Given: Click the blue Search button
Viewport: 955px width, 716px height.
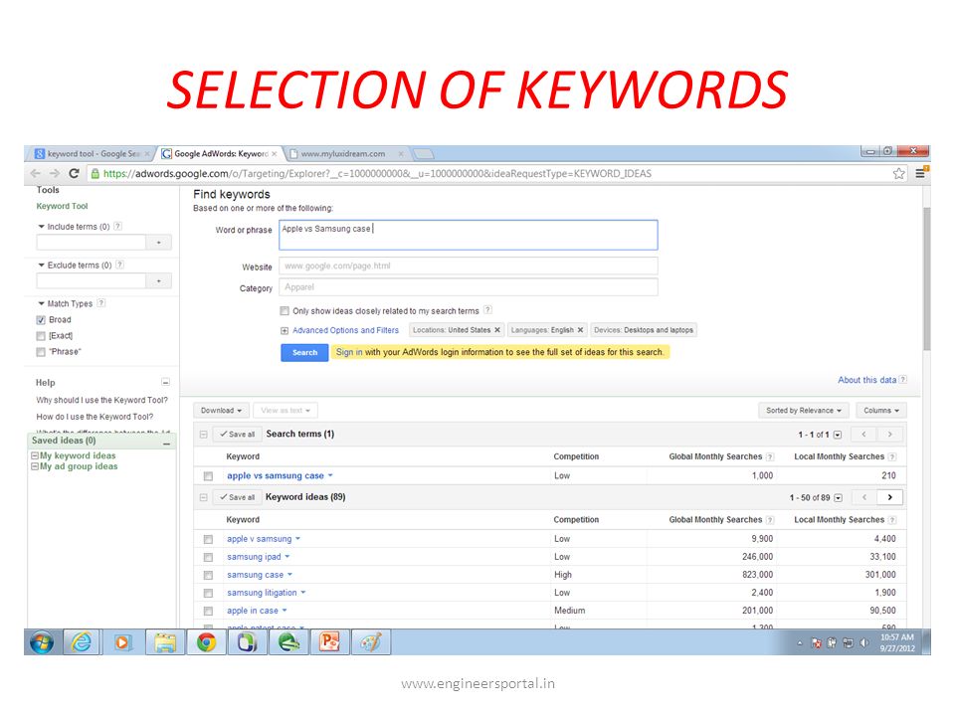Looking at the screenshot, I should pos(304,352).
